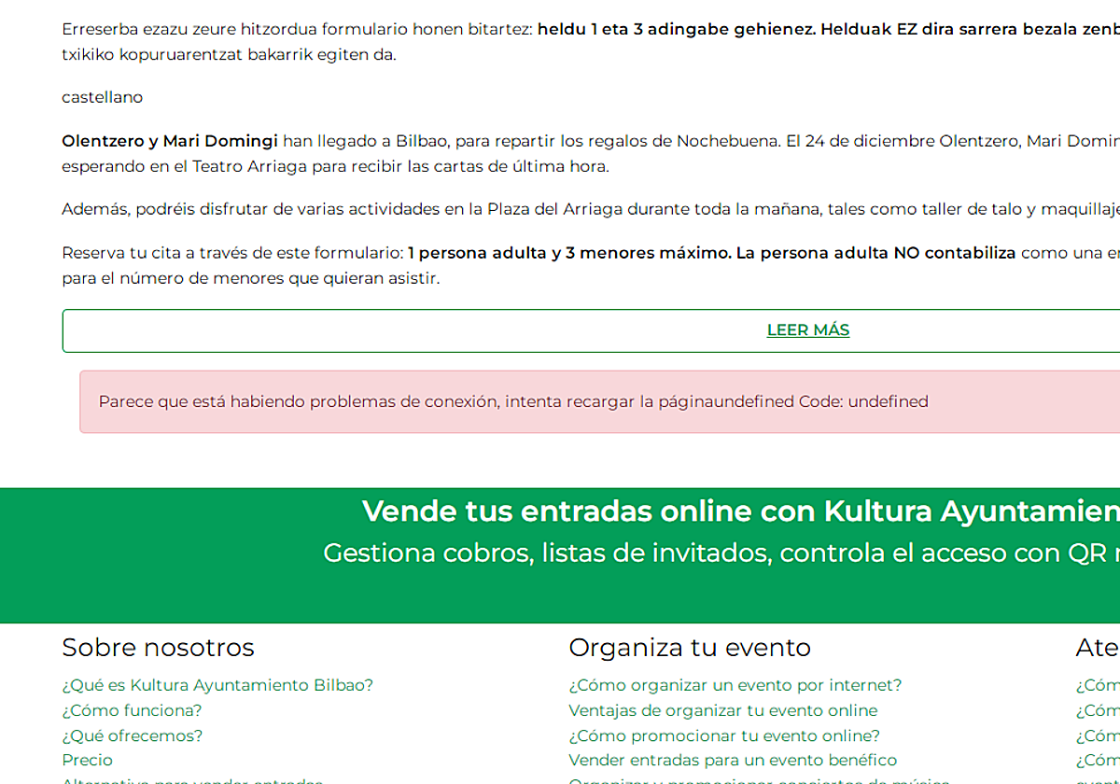Open "¿Cómo promocionar tu evento online?"

(x=723, y=735)
